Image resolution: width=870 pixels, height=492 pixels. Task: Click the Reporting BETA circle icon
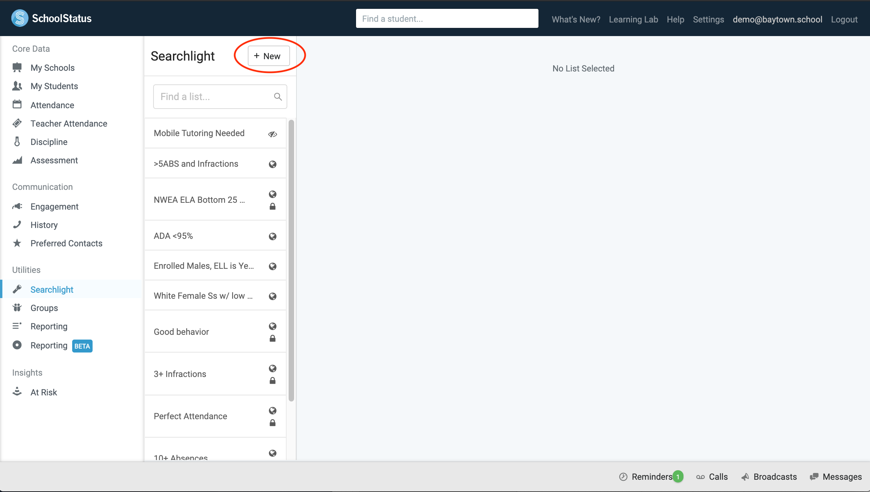17,345
